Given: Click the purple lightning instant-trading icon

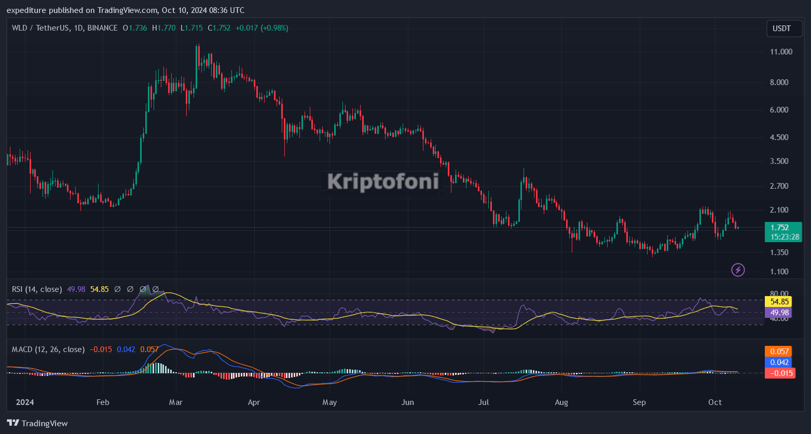Looking at the screenshot, I should [738, 270].
